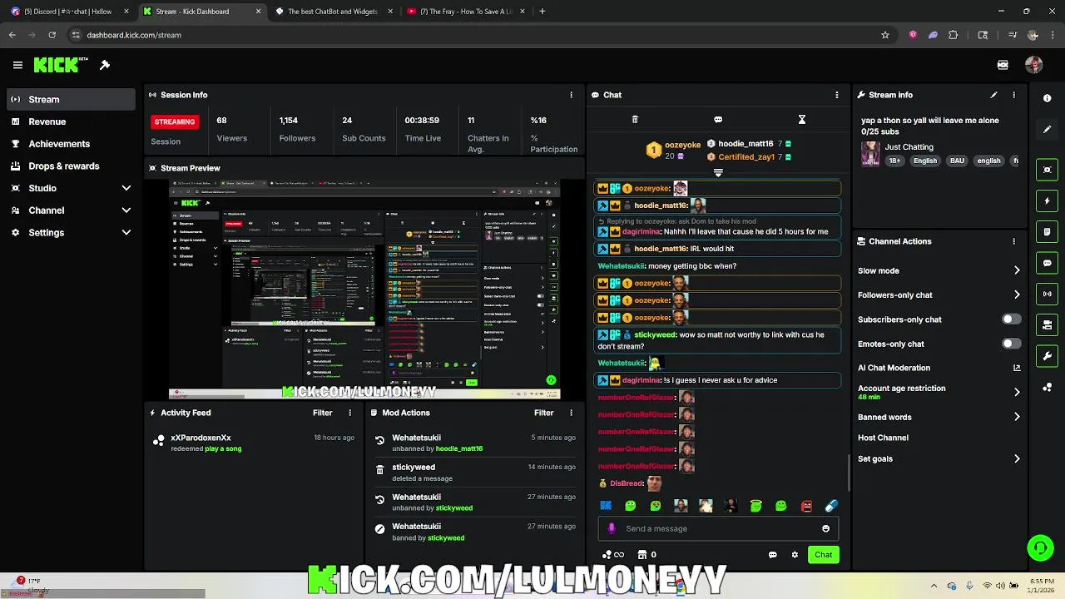Image resolution: width=1065 pixels, height=599 pixels.
Task: Open the Activity Feed Filter
Action: pos(322,413)
